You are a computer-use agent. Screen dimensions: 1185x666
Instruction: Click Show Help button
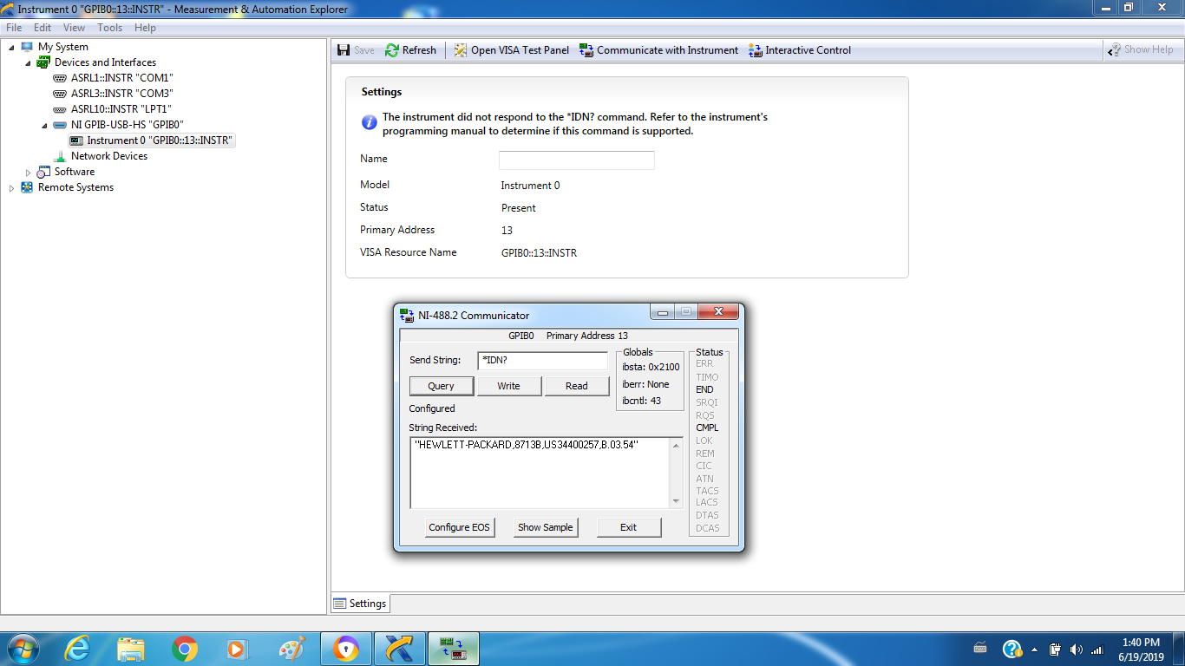click(1140, 49)
